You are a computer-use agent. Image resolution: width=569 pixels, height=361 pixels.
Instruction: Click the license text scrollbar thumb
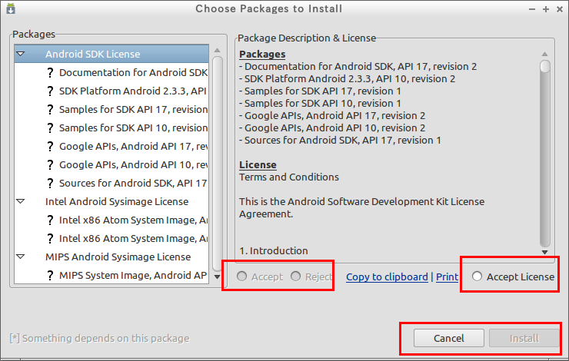point(544,67)
